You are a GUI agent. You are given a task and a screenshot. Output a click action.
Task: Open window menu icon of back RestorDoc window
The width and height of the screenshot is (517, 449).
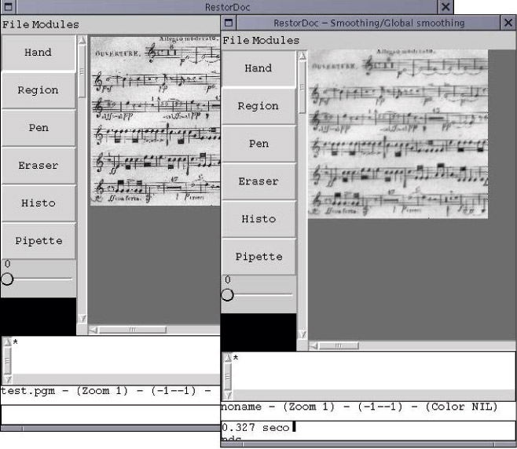(x=8, y=7)
